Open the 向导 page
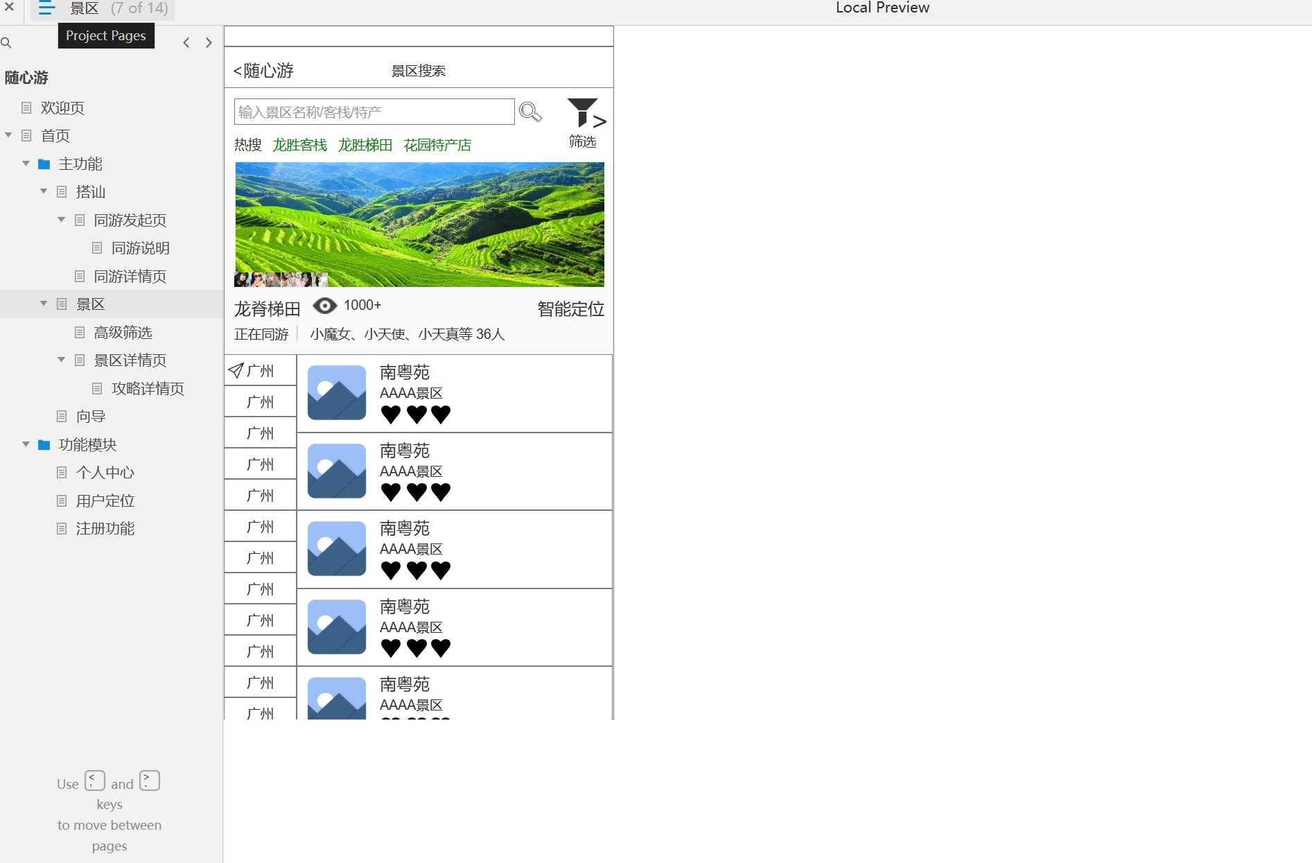This screenshot has height=863, width=1312. point(91,417)
